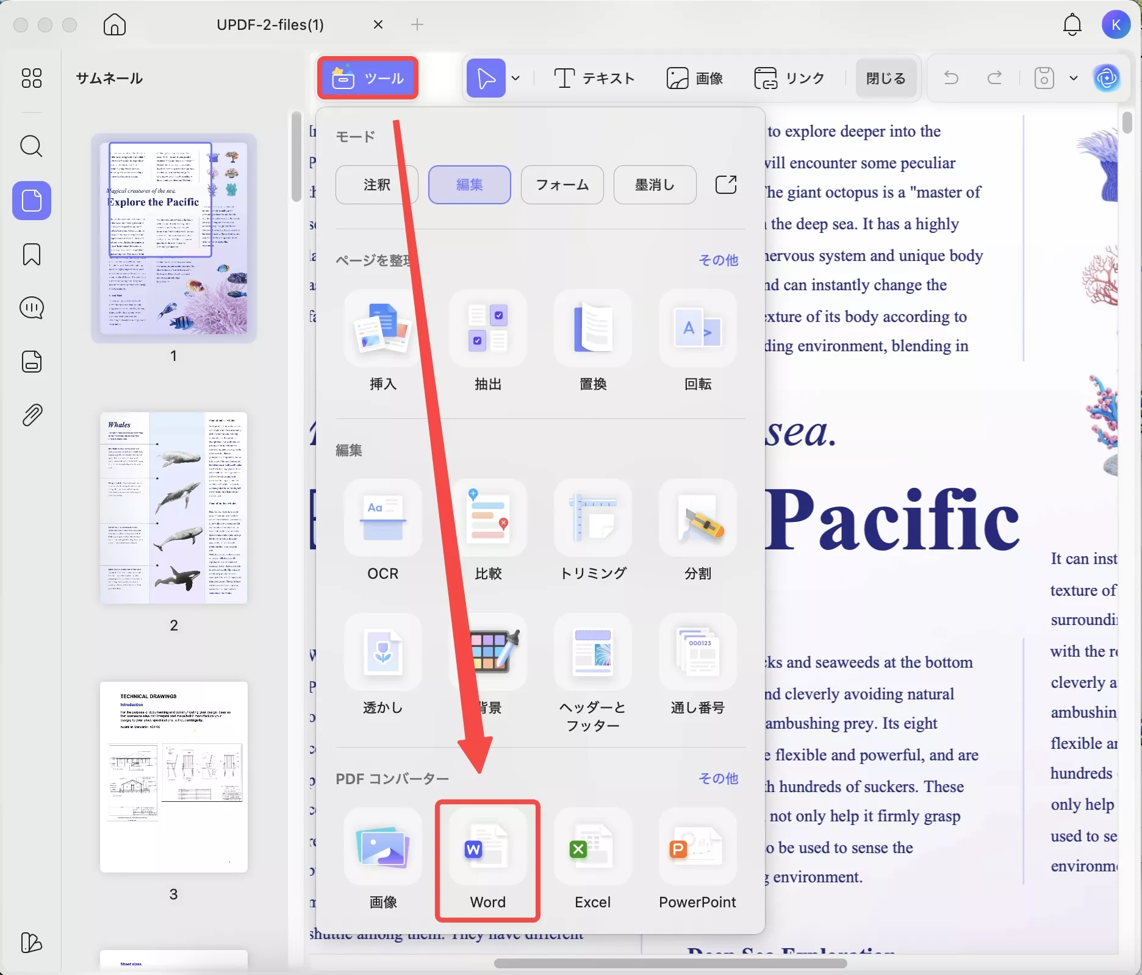Click the Close (閉じる) button
The width and height of the screenshot is (1142, 975).
(886, 78)
